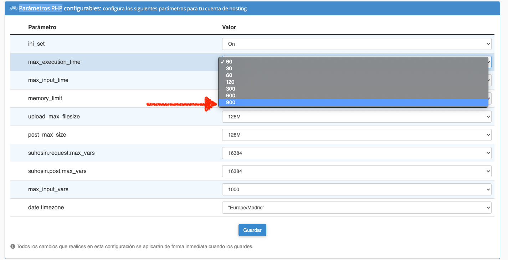The height and width of the screenshot is (260, 508).
Task: Select 30 in the max_execution_time list
Action: pyautogui.click(x=353, y=68)
